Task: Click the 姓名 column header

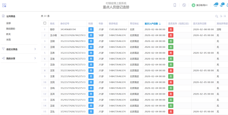Action: 52,24
